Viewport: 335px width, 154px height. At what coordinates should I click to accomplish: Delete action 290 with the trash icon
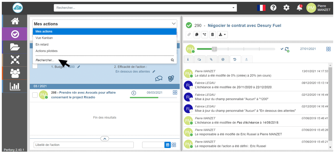212,35
